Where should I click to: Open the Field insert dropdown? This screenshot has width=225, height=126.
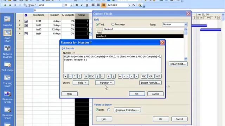click(81, 83)
